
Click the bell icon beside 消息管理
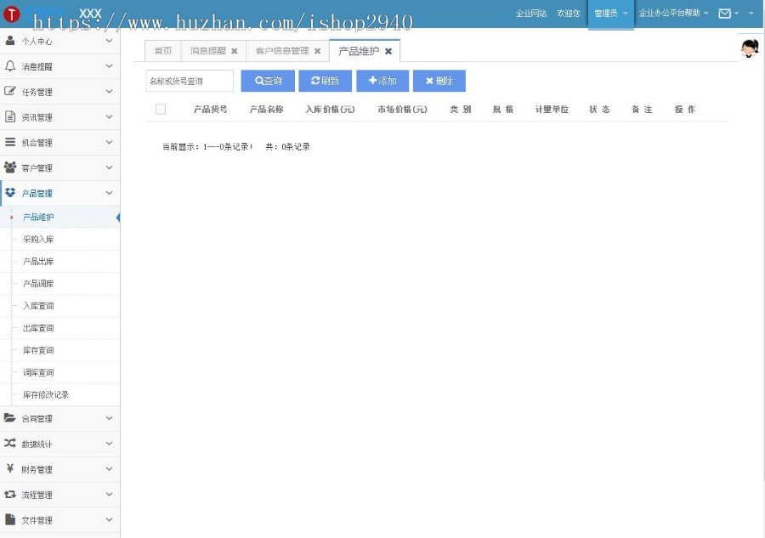coord(8,65)
